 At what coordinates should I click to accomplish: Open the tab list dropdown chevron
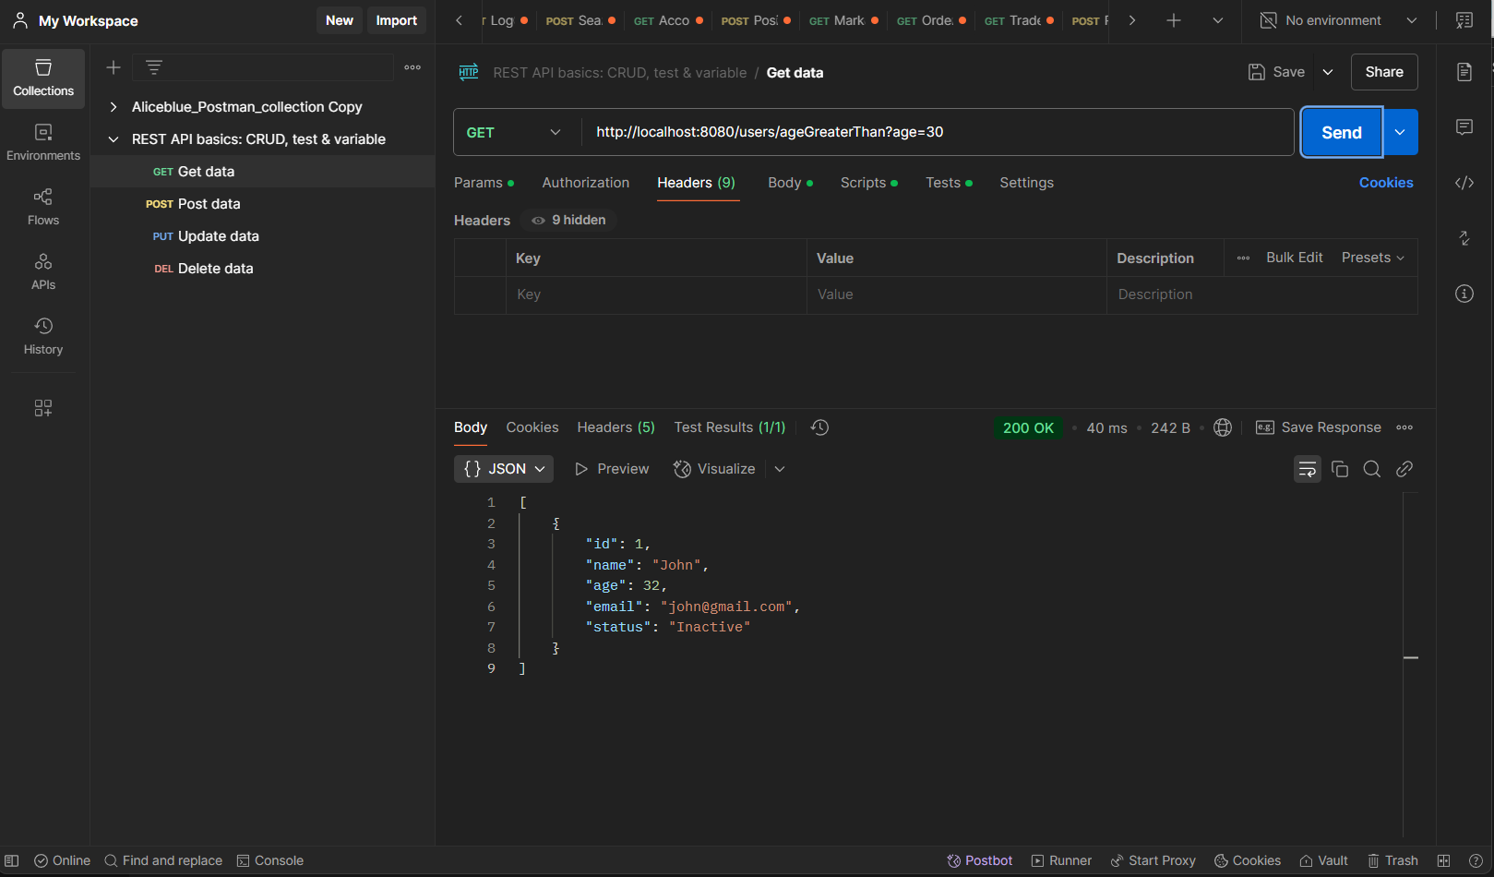[1218, 20]
